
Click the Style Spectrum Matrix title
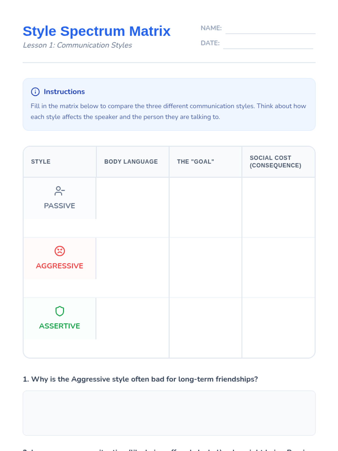97,31
